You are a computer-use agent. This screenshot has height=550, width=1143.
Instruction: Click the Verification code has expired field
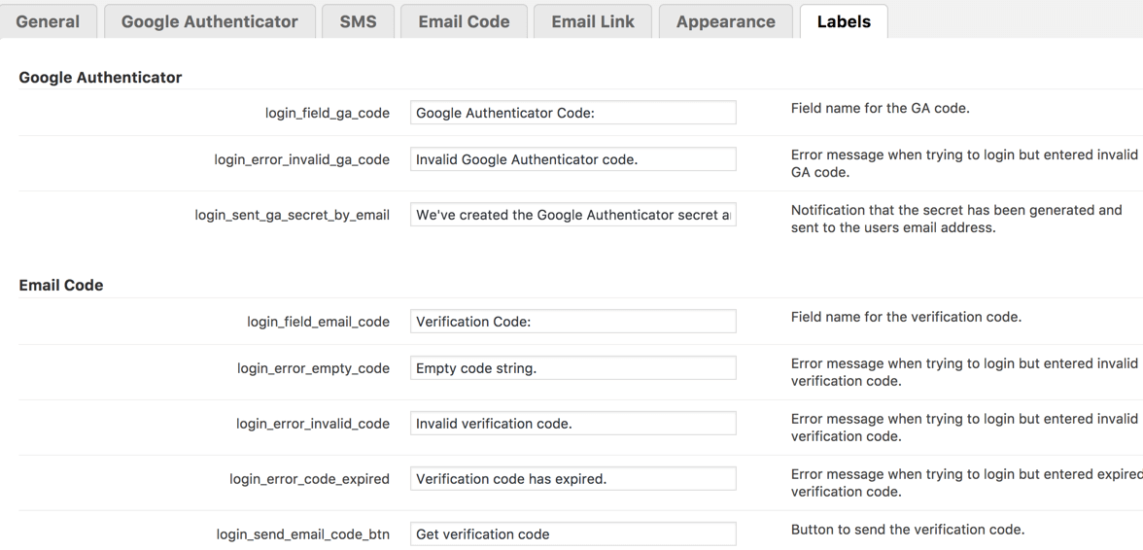[572, 479]
